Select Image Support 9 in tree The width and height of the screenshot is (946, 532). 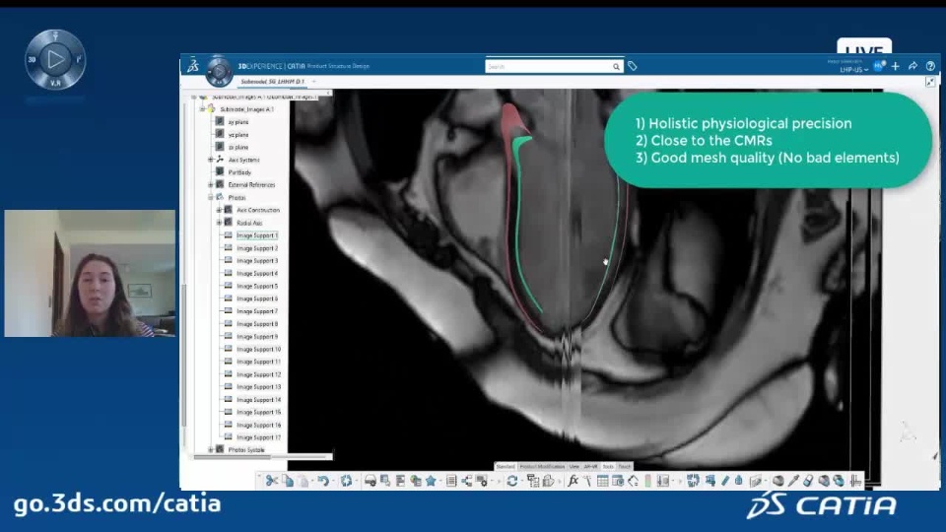(257, 337)
